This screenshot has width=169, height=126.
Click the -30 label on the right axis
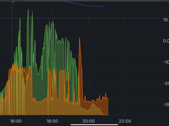pos(166,104)
